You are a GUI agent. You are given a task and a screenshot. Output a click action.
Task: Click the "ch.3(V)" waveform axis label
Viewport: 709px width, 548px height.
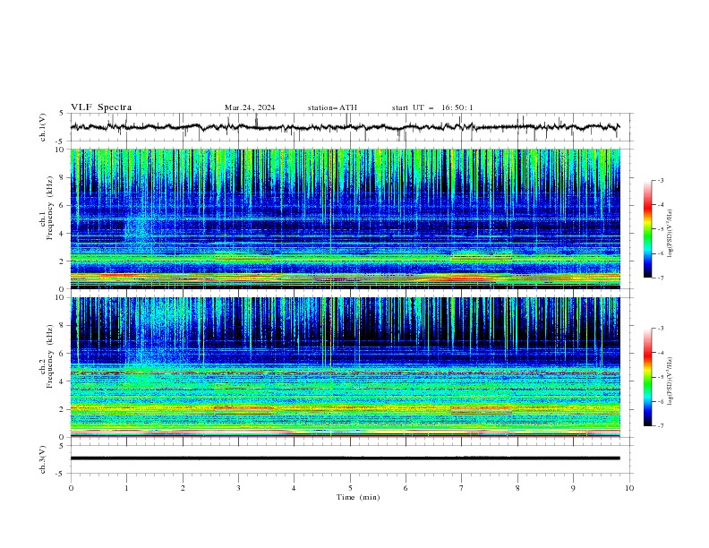click(43, 459)
